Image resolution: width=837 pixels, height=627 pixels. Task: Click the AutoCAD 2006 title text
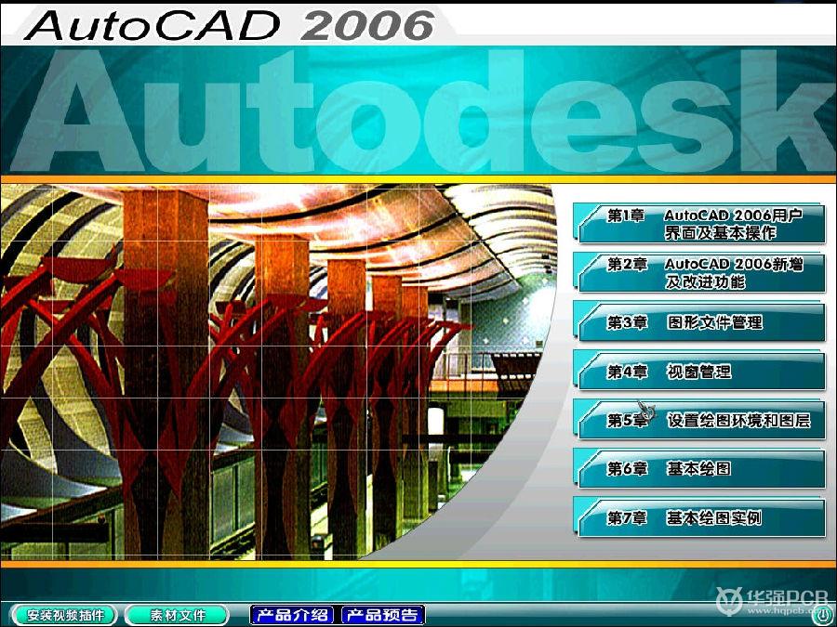[230, 25]
